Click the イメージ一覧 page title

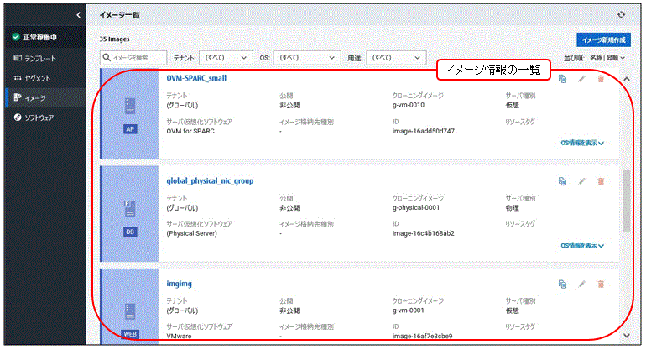pos(119,15)
